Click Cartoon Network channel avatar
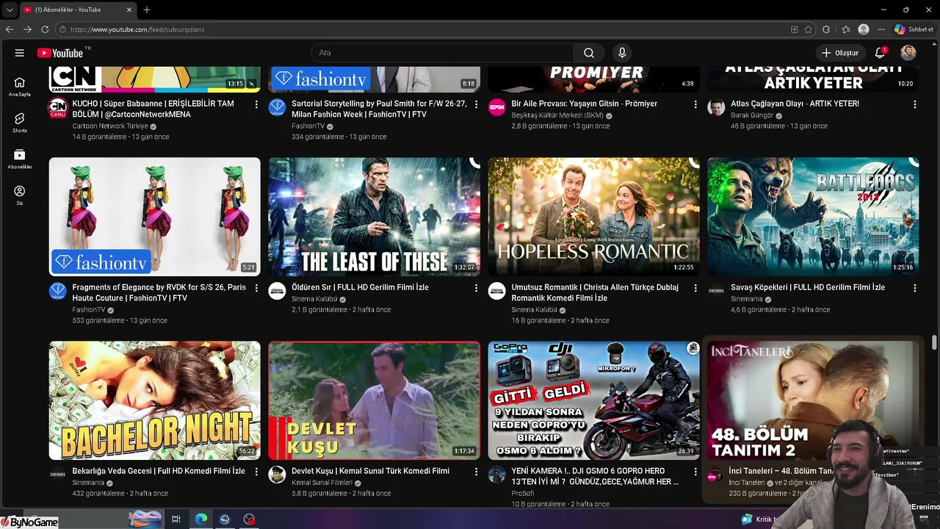Image resolution: width=940 pixels, height=529 pixels. pyautogui.click(x=57, y=107)
